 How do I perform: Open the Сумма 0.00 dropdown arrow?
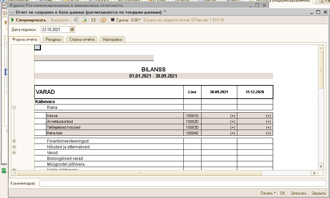coord(140,20)
